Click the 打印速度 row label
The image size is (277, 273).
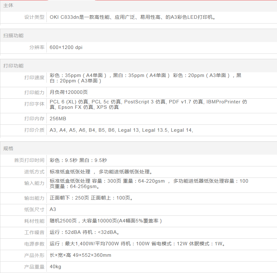coord(34,78)
